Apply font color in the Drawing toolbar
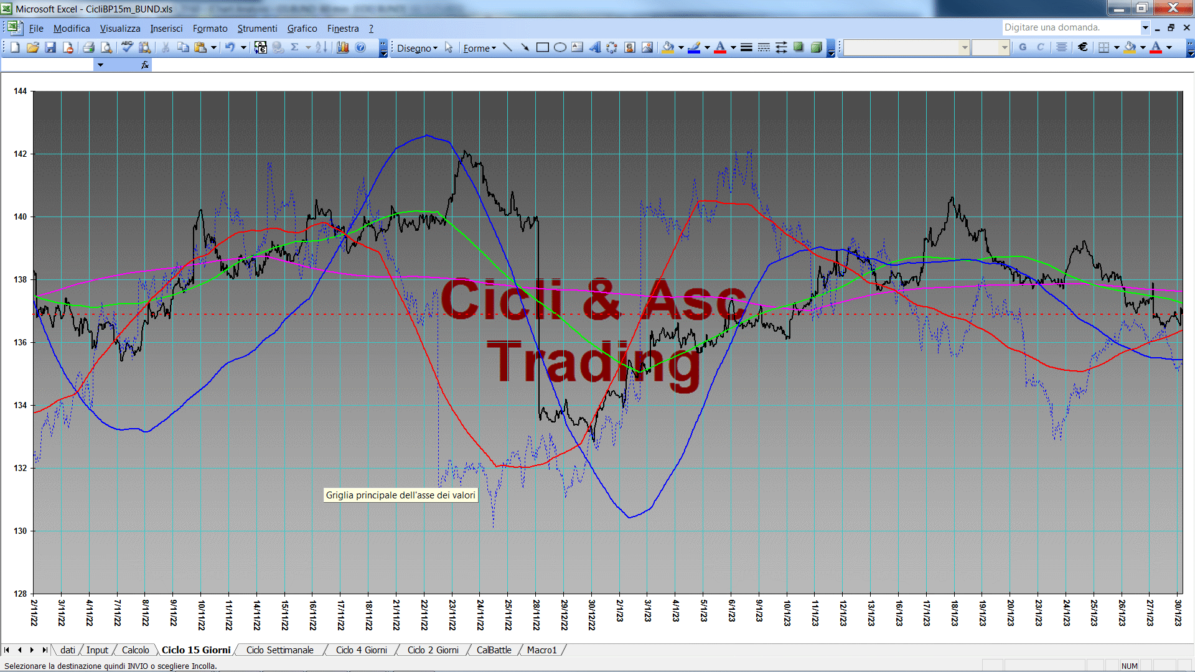Image resolution: width=1195 pixels, height=672 pixels. pos(720,47)
